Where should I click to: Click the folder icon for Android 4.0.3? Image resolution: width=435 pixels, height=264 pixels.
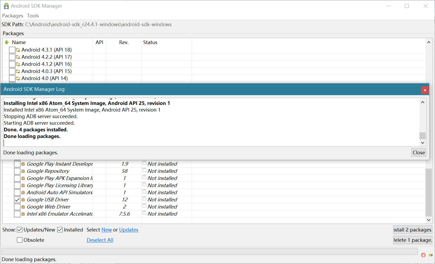pyautogui.click(x=18, y=71)
